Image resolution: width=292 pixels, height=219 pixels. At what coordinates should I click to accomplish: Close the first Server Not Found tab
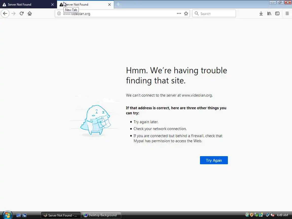52,5
